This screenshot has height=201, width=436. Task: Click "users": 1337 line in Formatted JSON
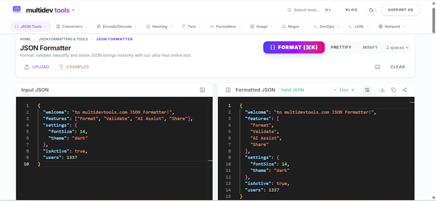point(262,190)
